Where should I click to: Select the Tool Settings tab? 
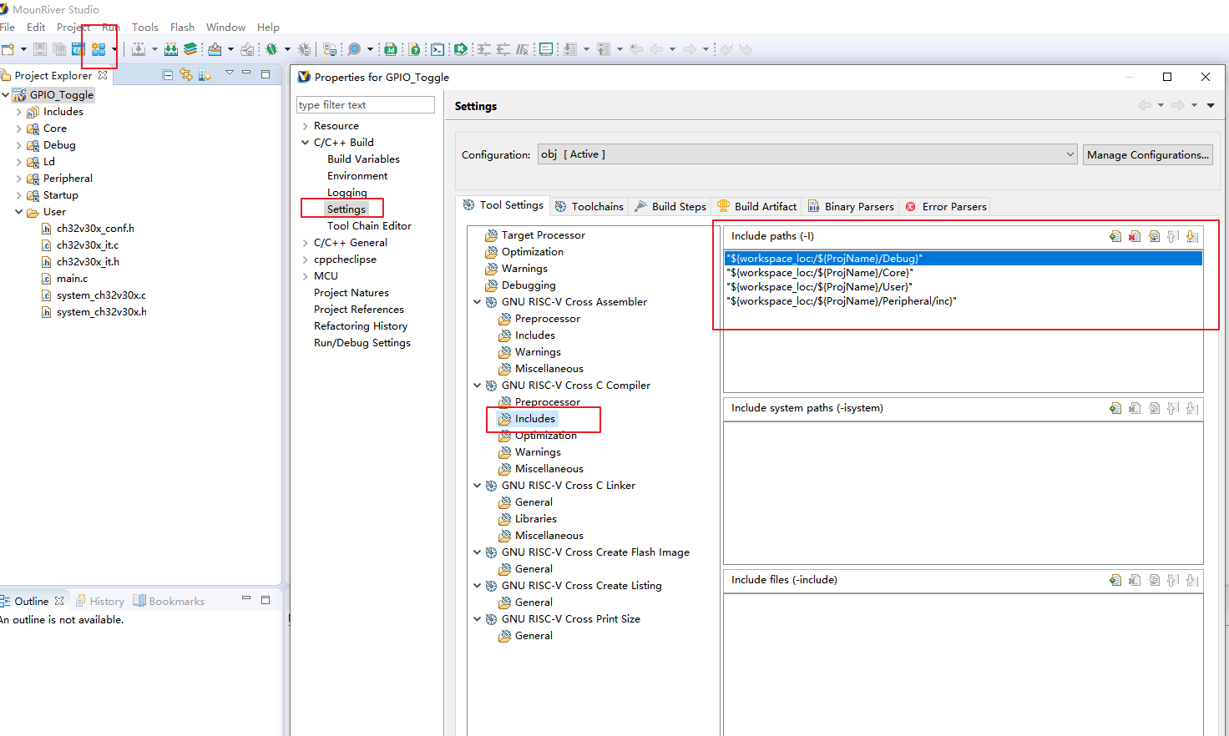pos(503,205)
